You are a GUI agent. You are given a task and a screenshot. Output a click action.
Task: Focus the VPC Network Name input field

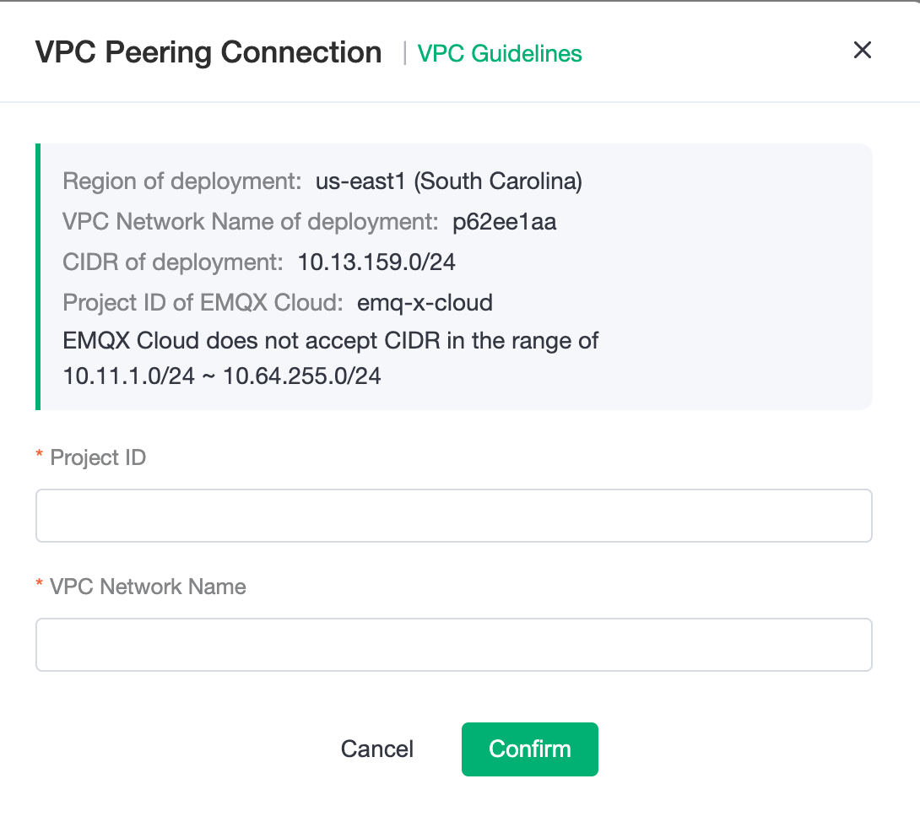click(x=453, y=645)
